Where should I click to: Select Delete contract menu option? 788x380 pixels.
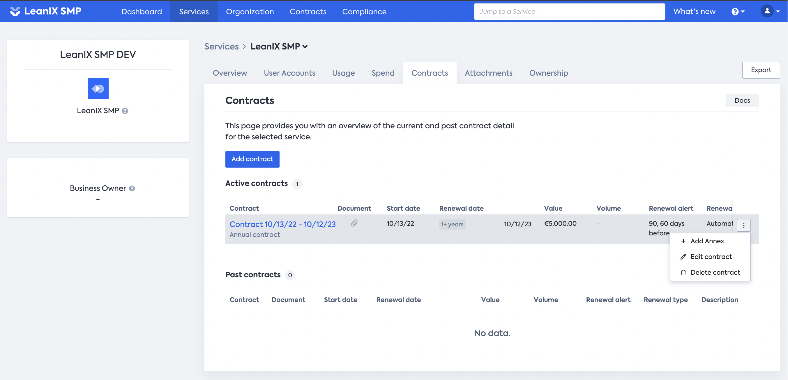pyautogui.click(x=715, y=272)
